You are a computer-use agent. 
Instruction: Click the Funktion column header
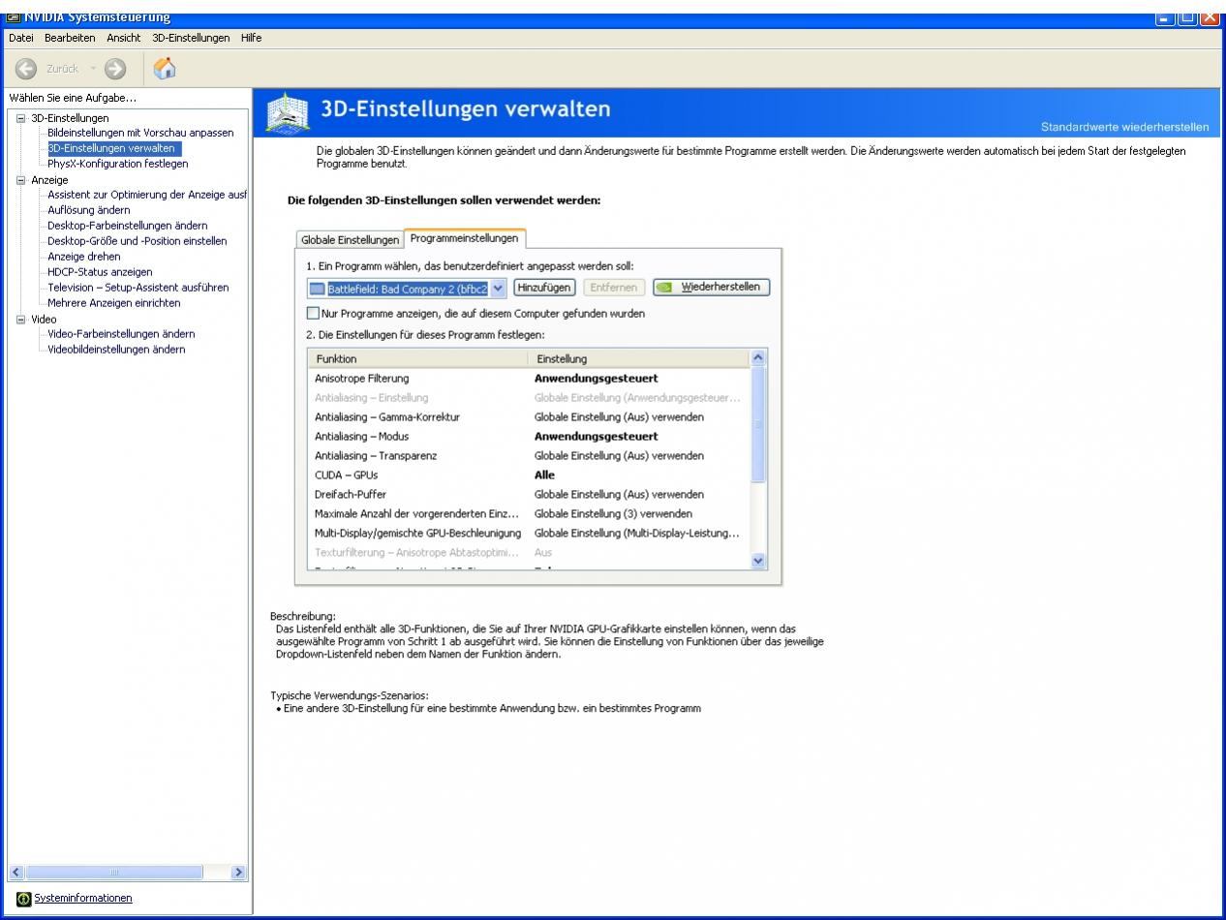point(417,358)
